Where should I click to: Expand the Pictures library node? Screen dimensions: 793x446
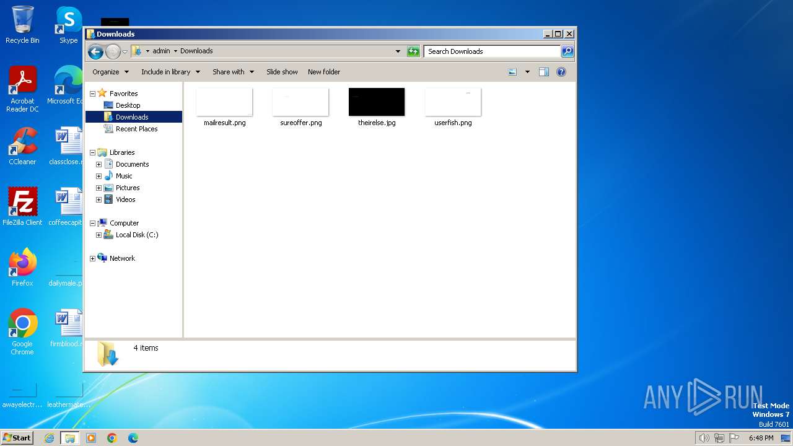(99, 188)
